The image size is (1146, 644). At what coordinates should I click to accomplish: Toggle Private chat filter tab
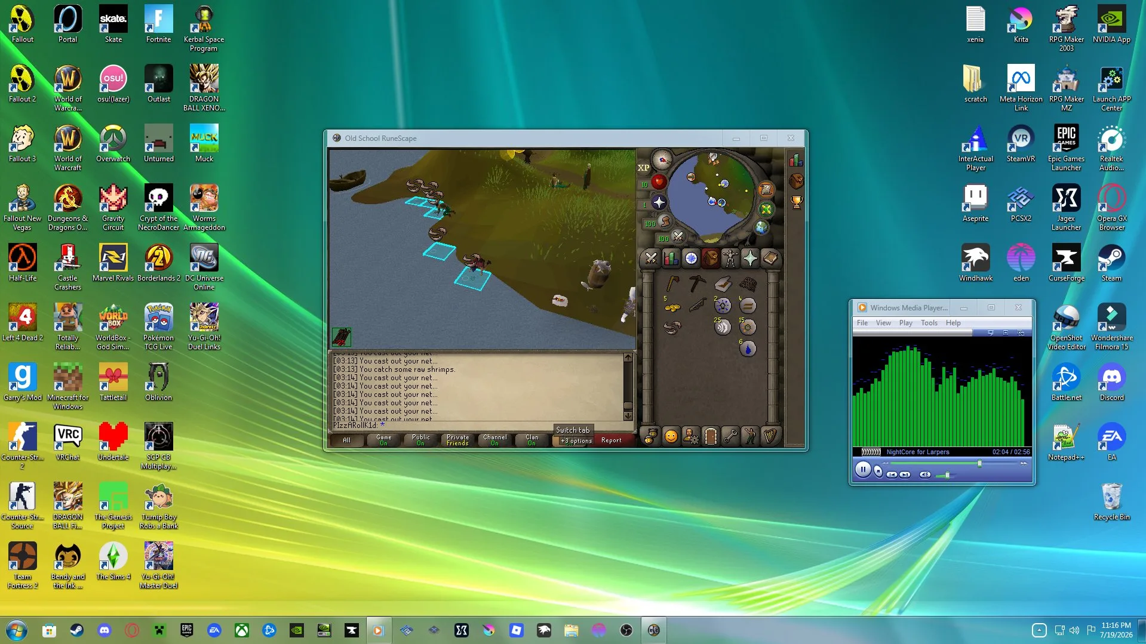pos(458,440)
